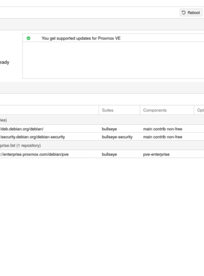Click bullseye suite in the deb.debian.org row
The width and height of the screenshot is (204, 276).
[109, 129]
